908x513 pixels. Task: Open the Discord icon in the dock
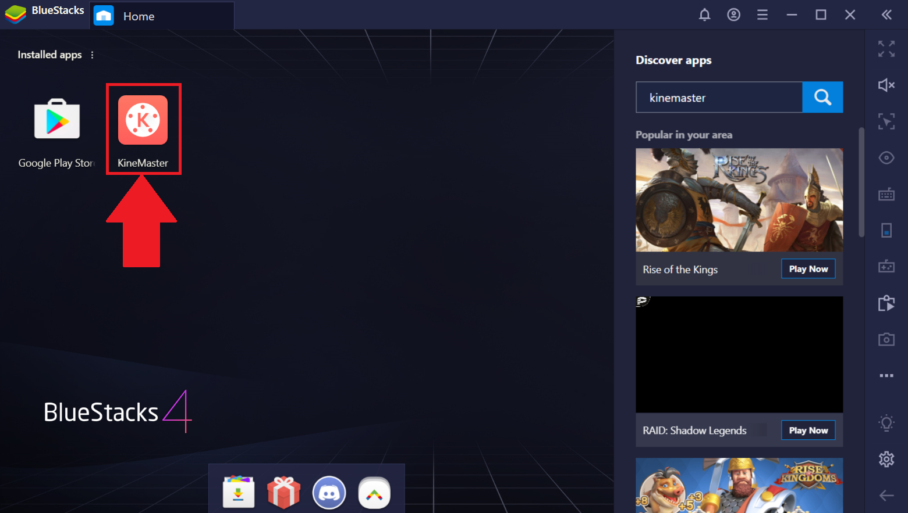click(329, 493)
